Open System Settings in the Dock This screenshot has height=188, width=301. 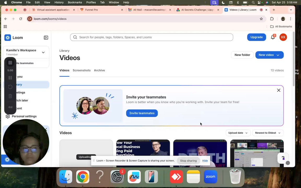[117, 177]
